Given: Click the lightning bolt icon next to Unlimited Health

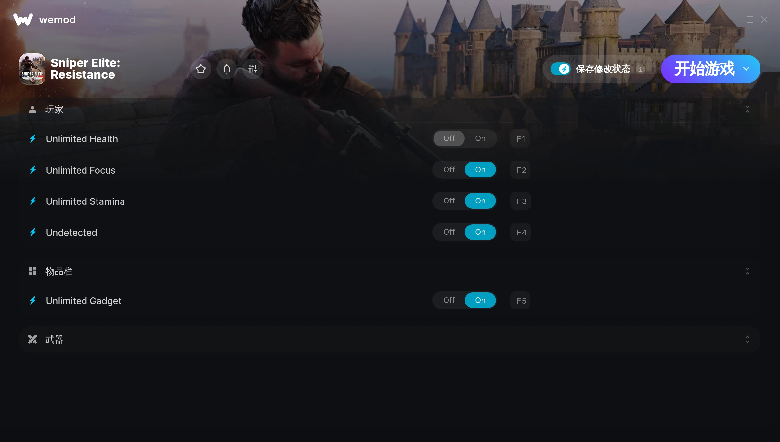Looking at the screenshot, I should [33, 139].
